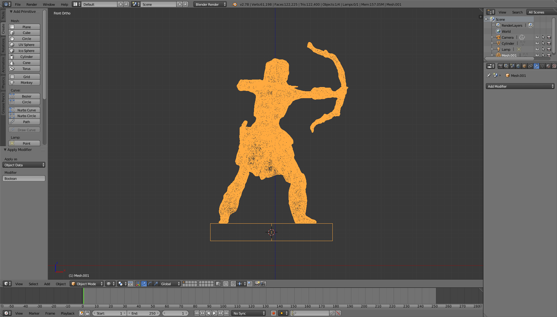Toggle Camera selectability arrow in outliner

[x=543, y=37]
